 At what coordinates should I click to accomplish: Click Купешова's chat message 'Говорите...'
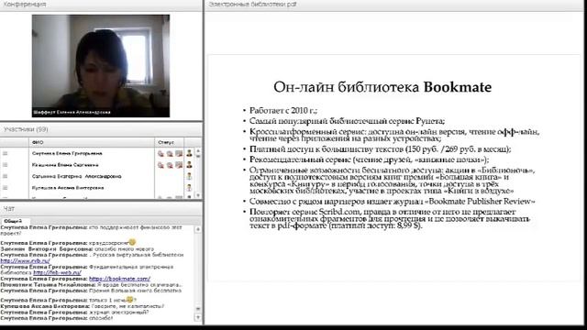82,306
